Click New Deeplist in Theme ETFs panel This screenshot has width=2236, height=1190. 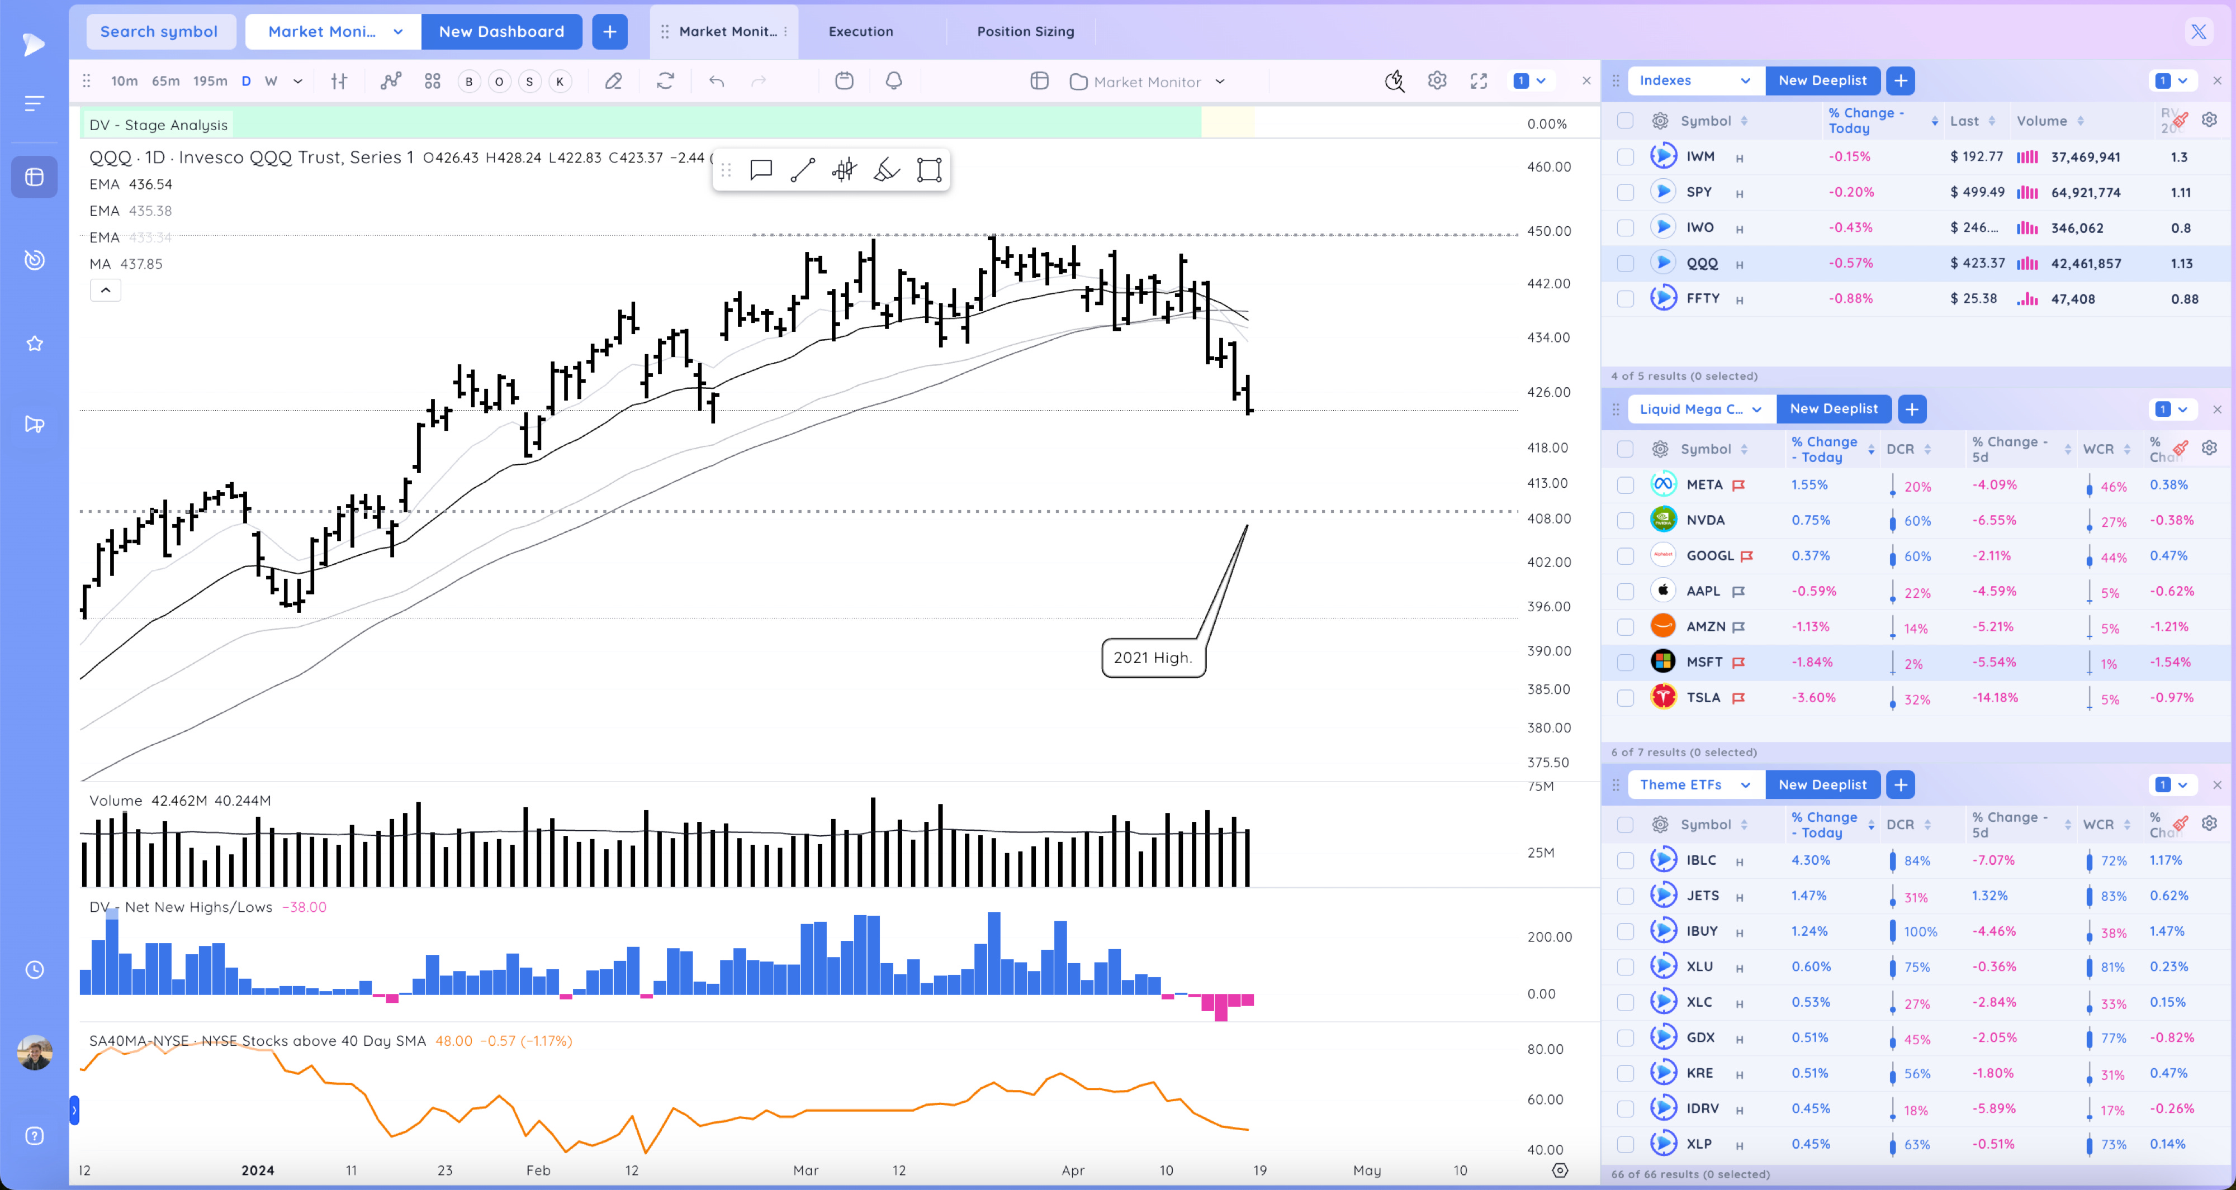pos(1822,784)
